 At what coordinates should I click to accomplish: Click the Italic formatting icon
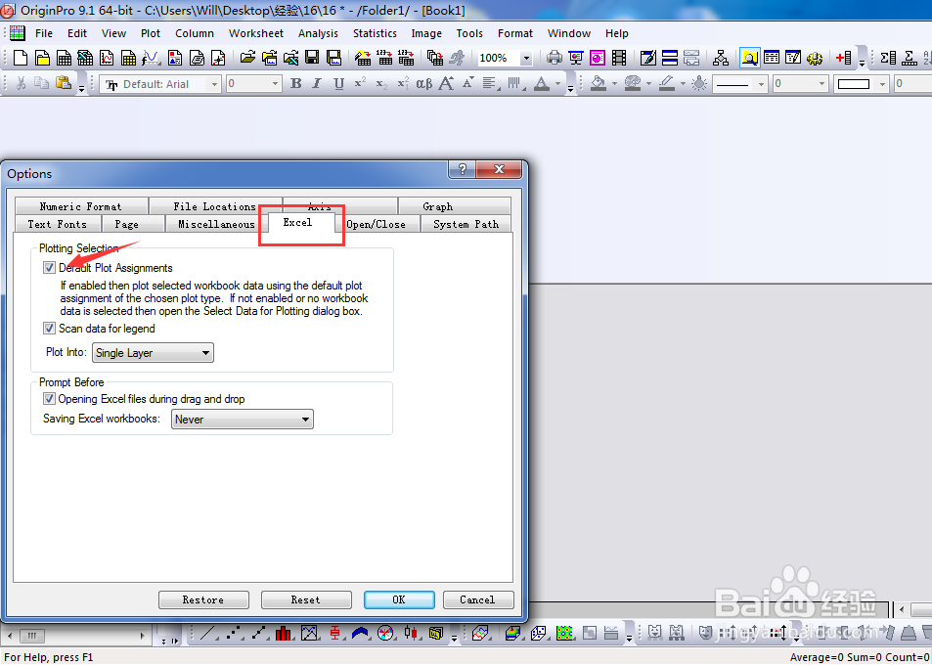tap(317, 84)
